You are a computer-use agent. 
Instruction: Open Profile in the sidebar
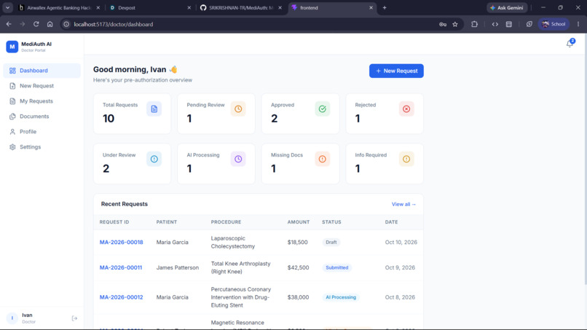click(x=42, y=132)
